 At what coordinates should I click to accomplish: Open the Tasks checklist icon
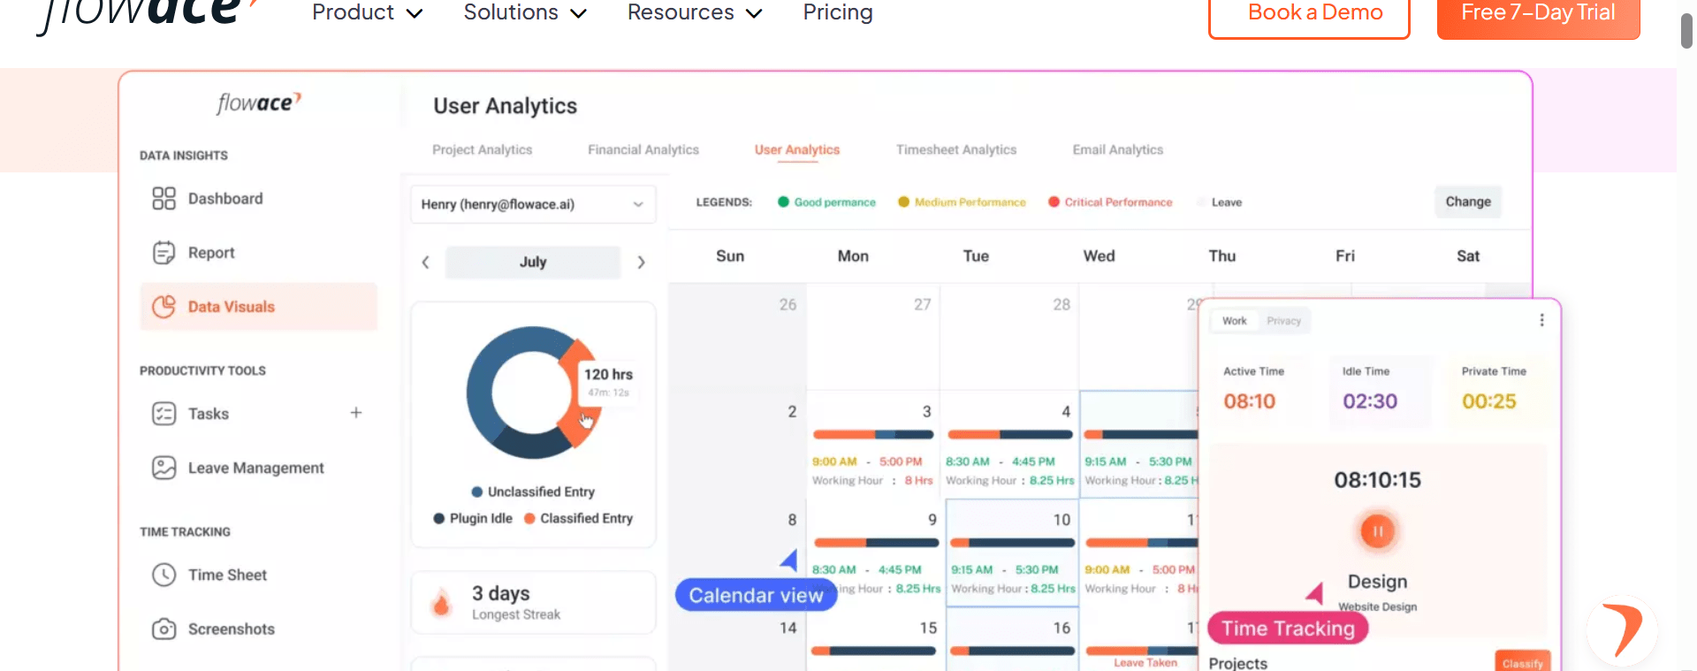164,414
